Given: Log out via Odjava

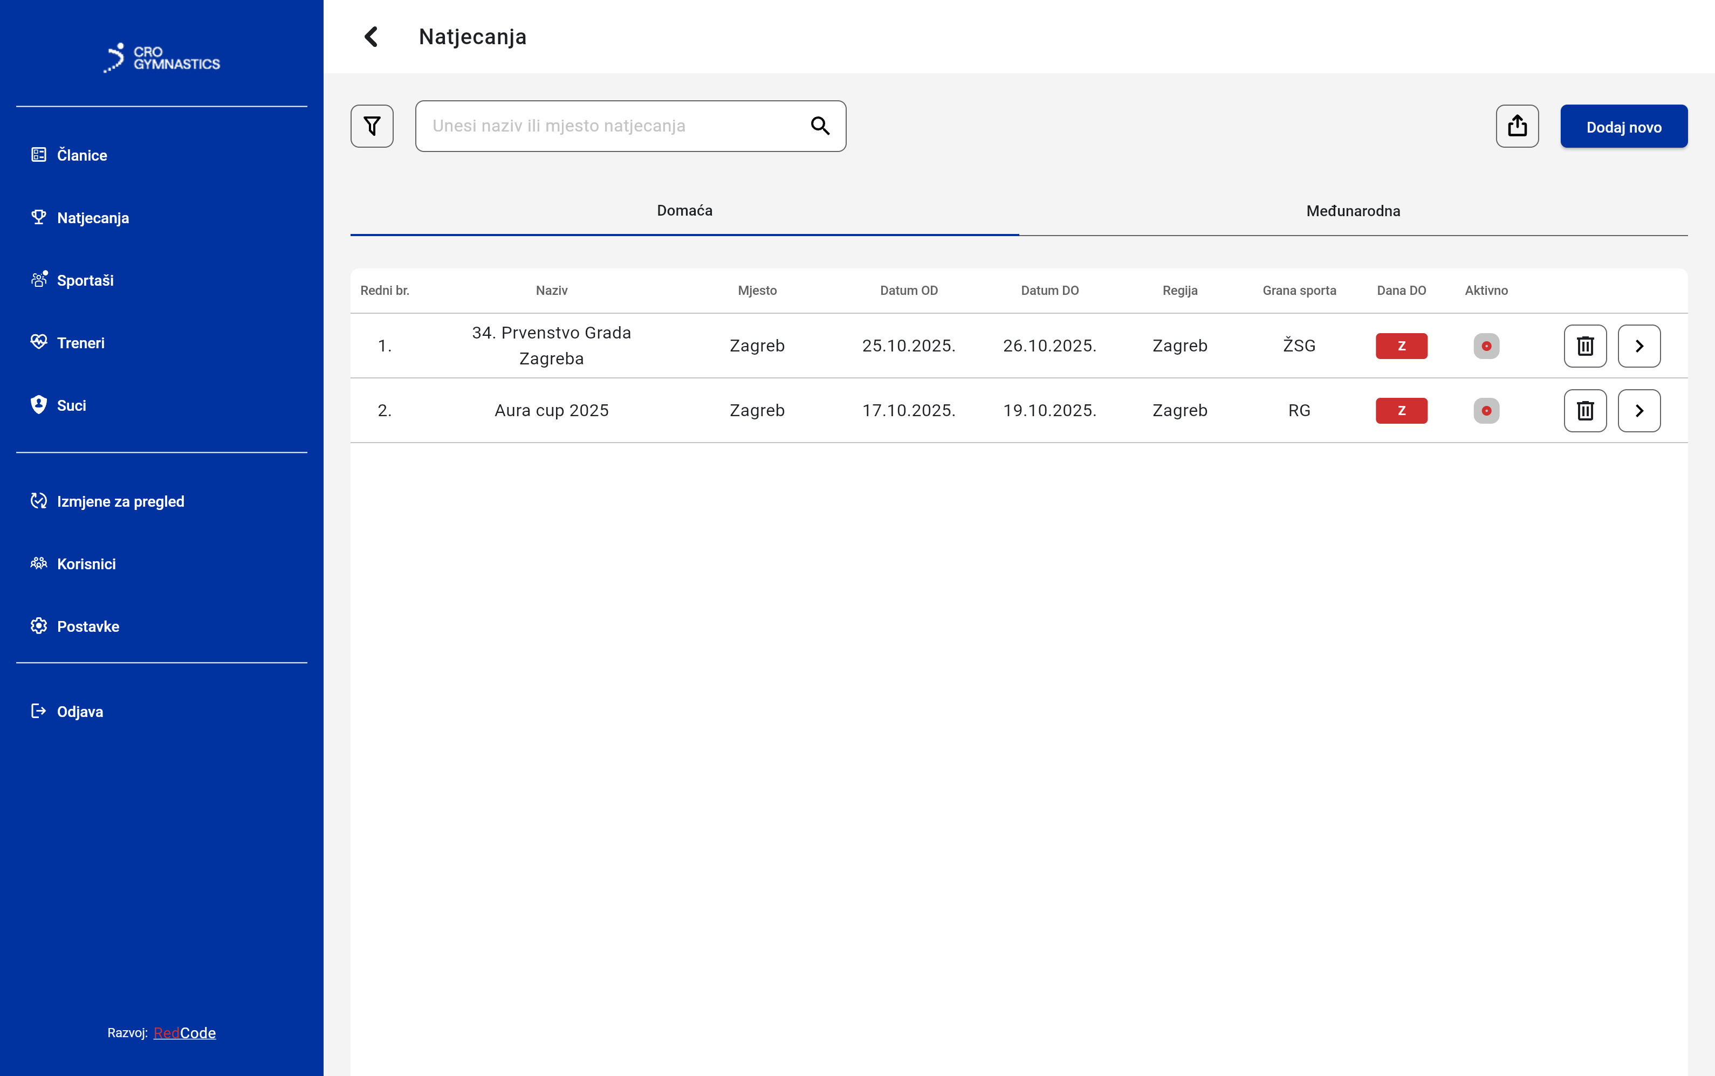Looking at the screenshot, I should [80, 712].
